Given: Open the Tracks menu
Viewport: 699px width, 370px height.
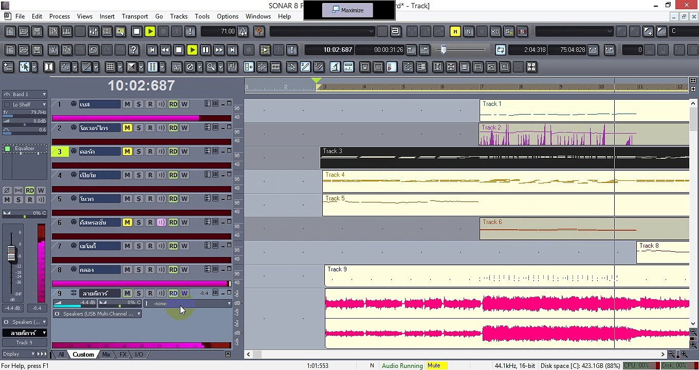Looking at the screenshot, I should (x=179, y=16).
